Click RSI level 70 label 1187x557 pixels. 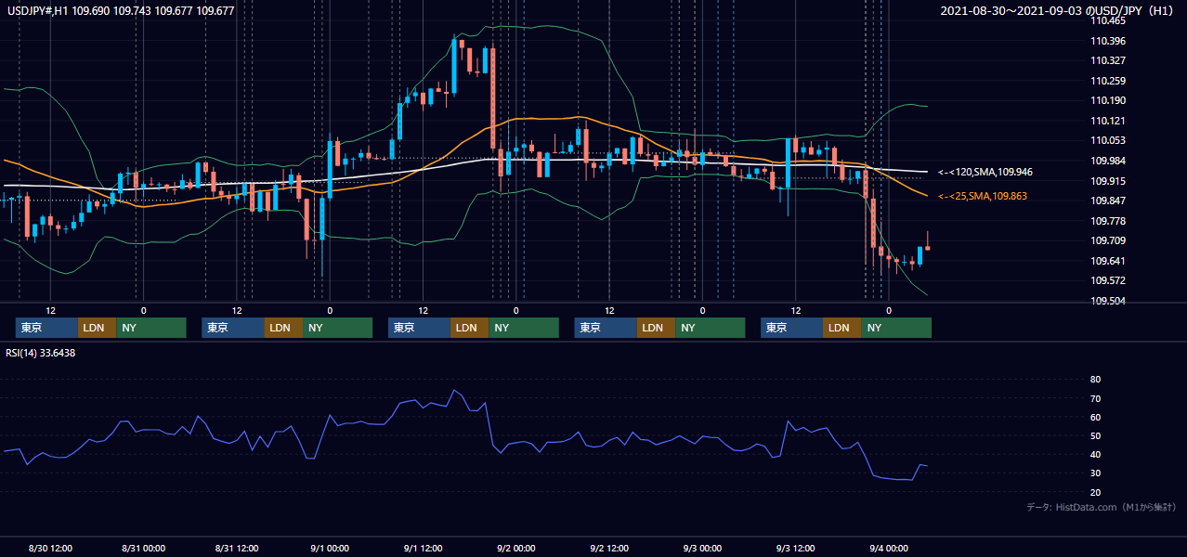[x=1095, y=398]
